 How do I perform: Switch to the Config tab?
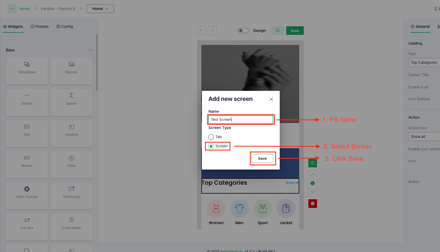pyautogui.click(x=64, y=26)
